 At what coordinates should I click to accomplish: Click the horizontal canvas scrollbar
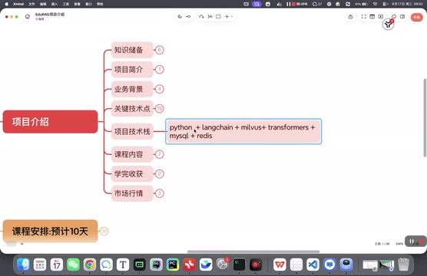(253, 251)
